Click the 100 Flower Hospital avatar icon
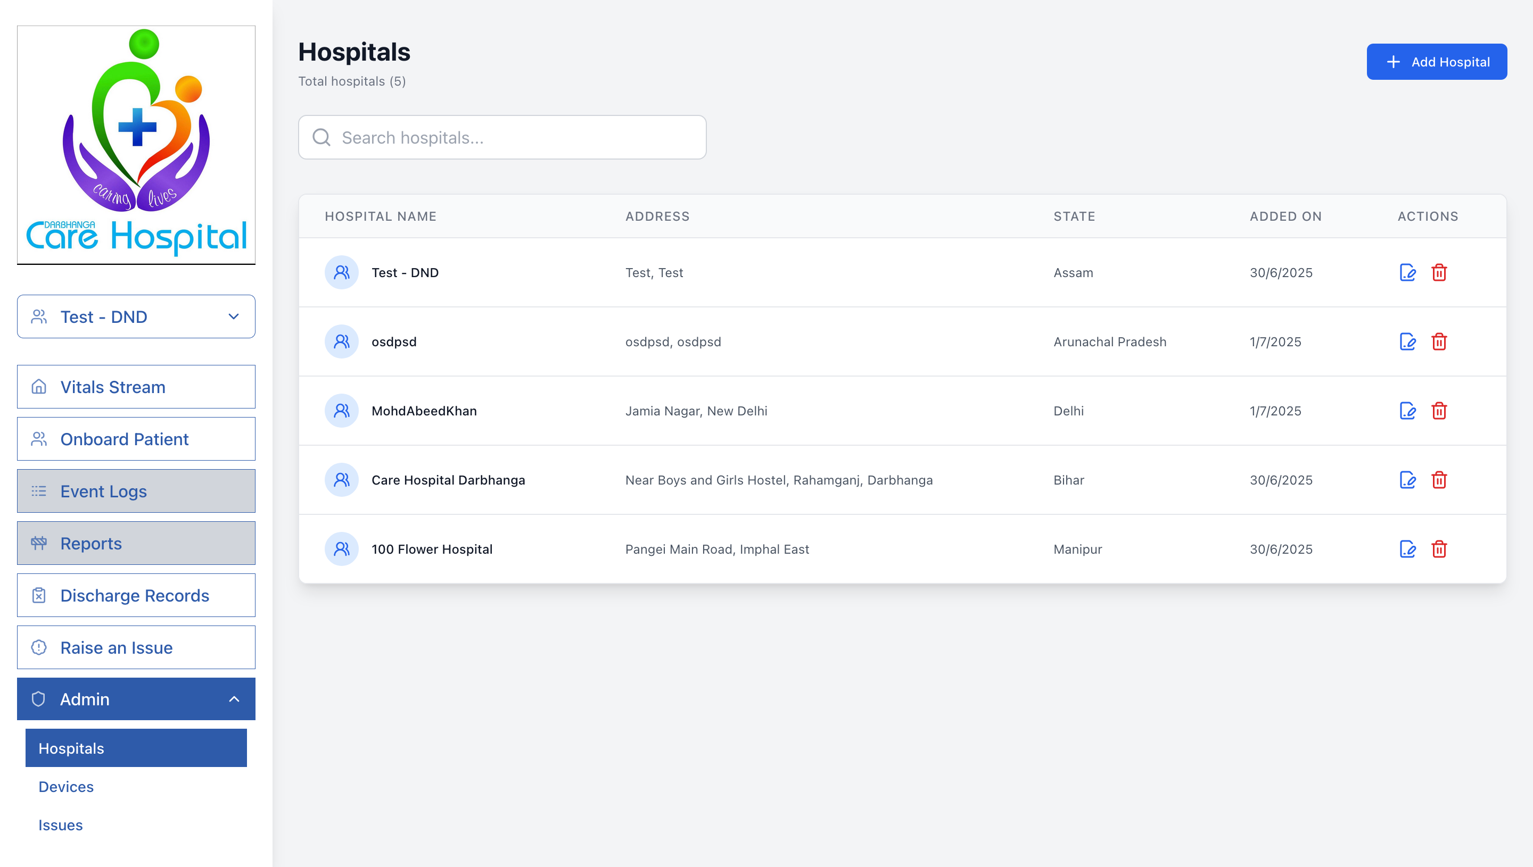The height and width of the screenshot is (867, 1533). 341,548
